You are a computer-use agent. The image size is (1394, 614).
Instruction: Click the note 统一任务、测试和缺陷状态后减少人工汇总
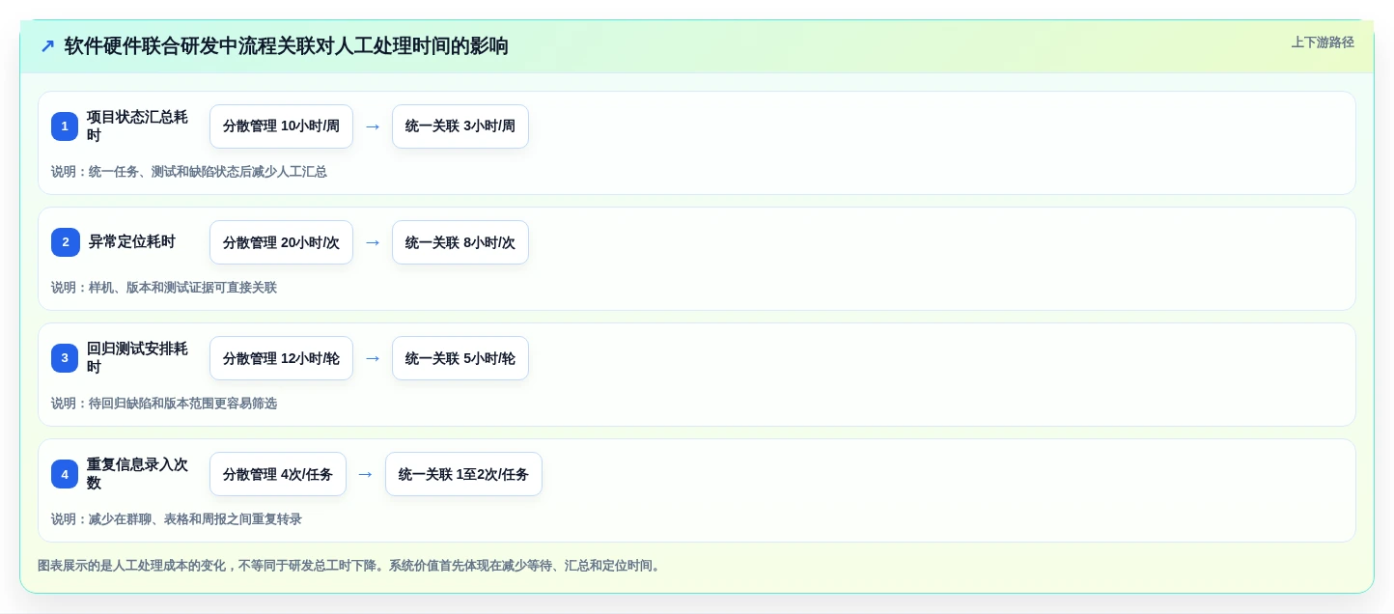point(208,172)
